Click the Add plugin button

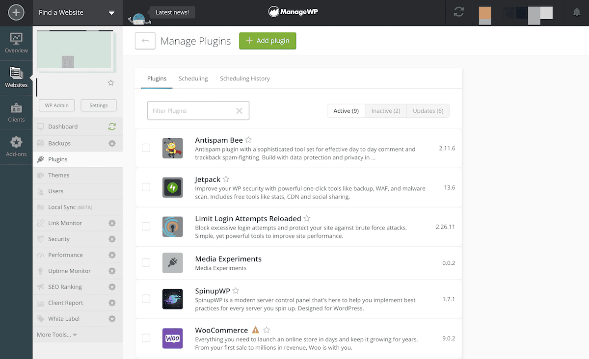(x=268, y=41)
